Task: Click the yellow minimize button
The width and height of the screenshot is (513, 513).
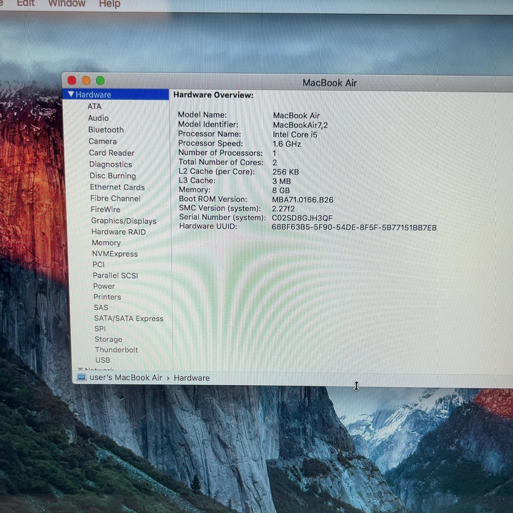Action: click(x=86, y=80)
